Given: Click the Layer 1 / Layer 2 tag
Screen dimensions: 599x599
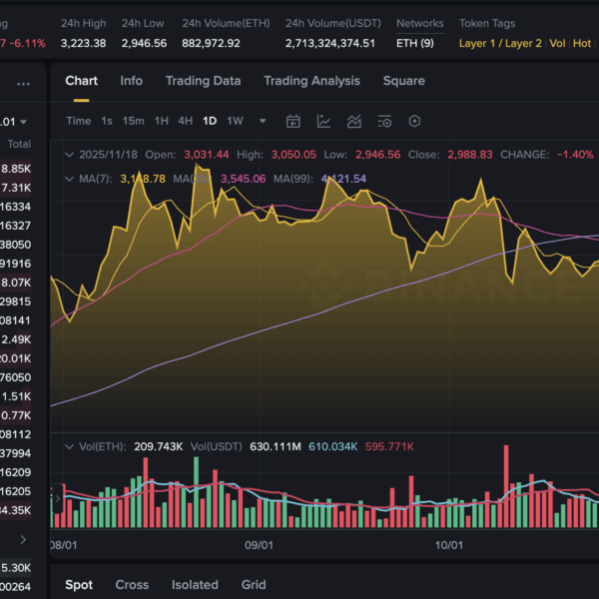Looking at the screenshot, I should [x=500, y=43].
